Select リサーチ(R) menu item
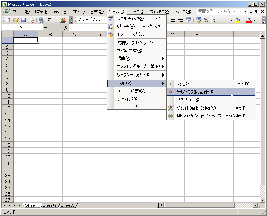The height and width of the screenshot is (216, 267). [137, 27]
